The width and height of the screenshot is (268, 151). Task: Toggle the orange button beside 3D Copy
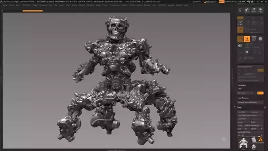(x=260, y=93)
